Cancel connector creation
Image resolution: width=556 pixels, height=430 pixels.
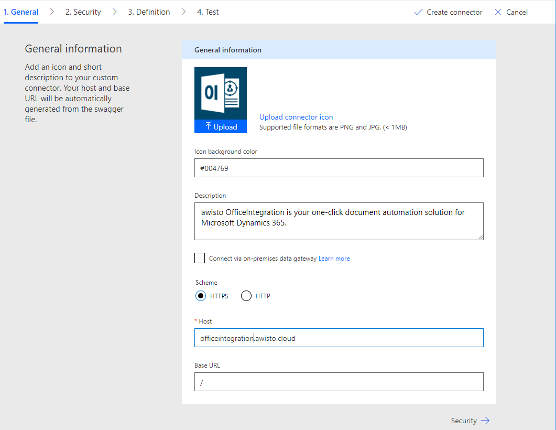[x=511, y=12]
